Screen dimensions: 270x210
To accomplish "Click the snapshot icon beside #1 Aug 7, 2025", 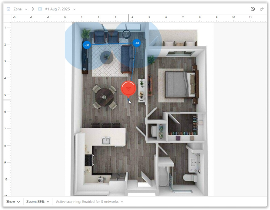I will pyautogui.click(x=40, y=9).
